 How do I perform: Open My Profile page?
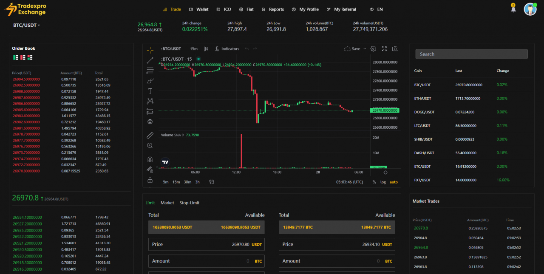point(305,9)
